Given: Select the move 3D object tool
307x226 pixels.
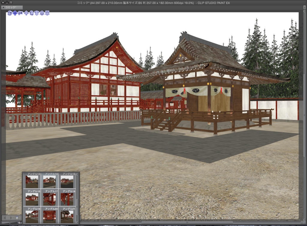Looking at the screenshot, I should [26, 13].
